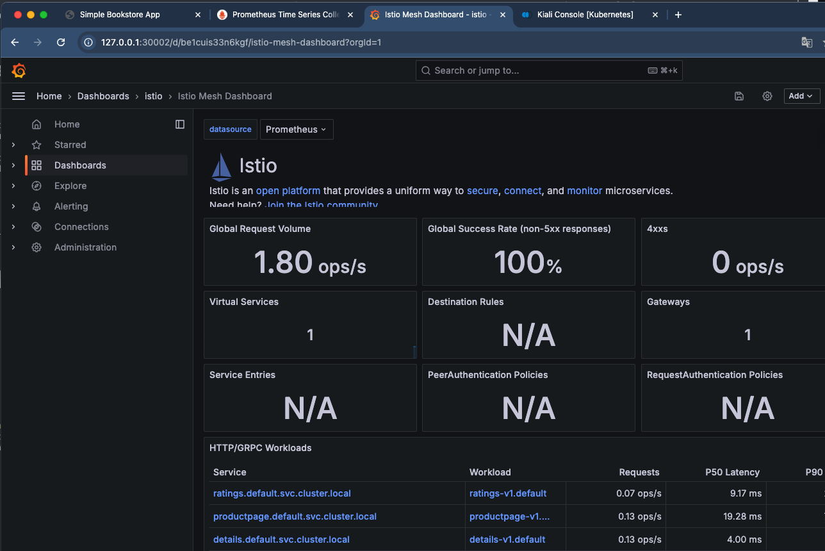Reload the page with refresh icon

(x=61, y=42)
